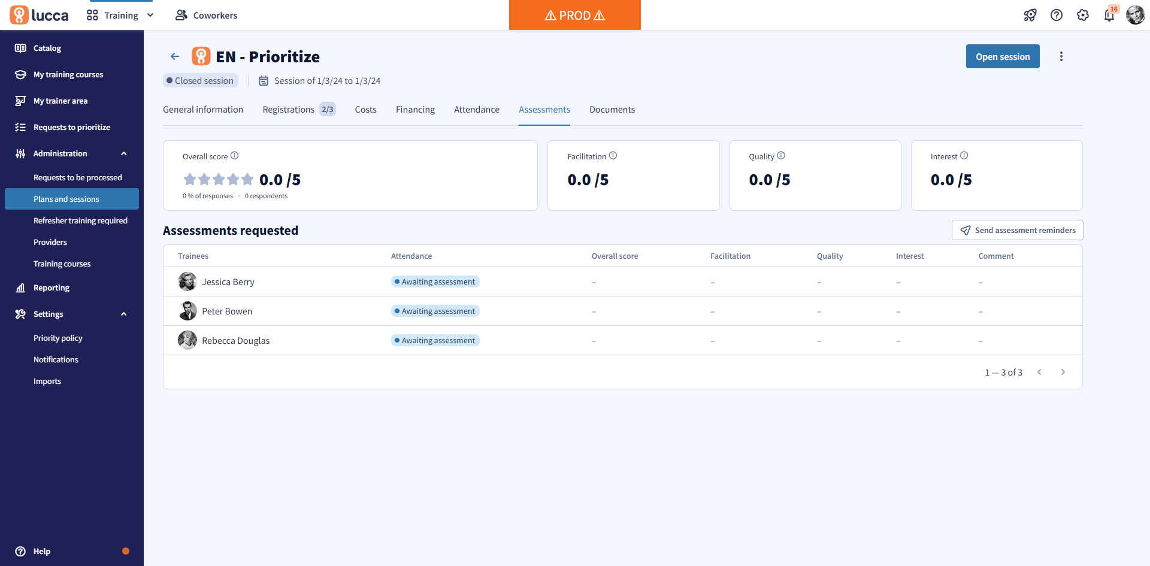Select Plans and sessions
Screen dimensions: 1150x566
point(72,199)
